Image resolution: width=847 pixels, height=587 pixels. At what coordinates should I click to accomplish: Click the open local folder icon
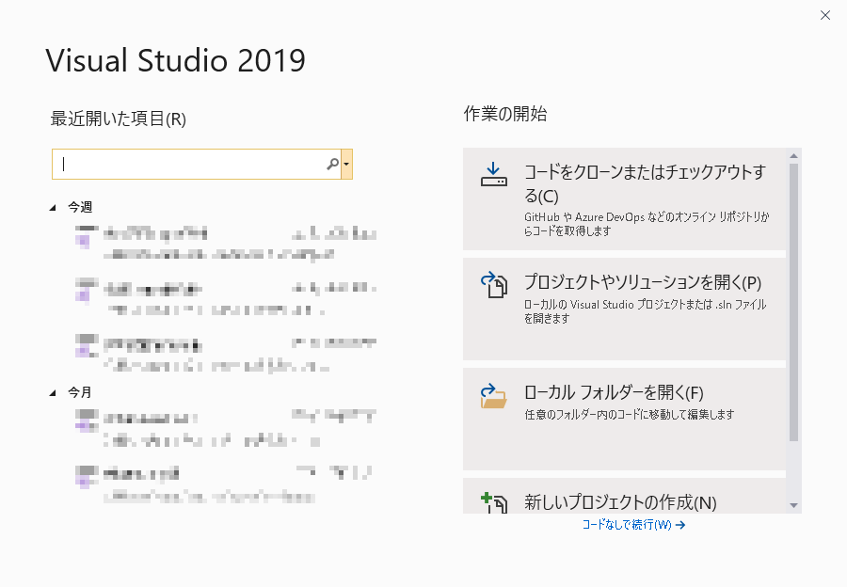pyautogui.click(x=494, y=396)
